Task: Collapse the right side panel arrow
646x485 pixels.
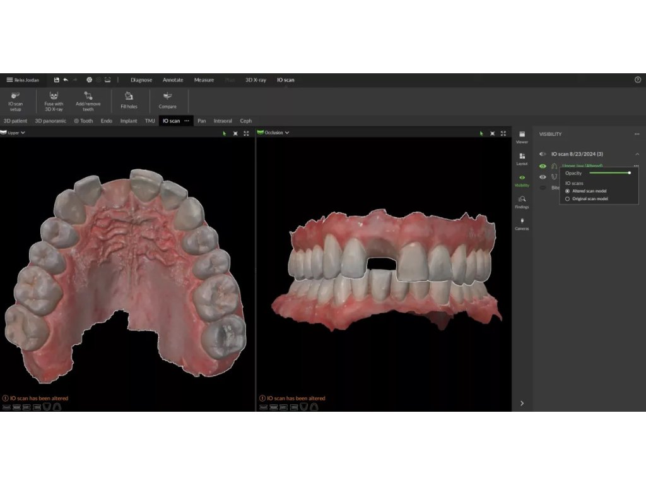Action: [x=522, y=403]
